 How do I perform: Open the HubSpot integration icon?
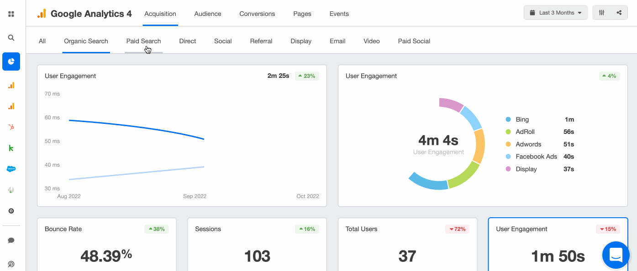[11, 127]
